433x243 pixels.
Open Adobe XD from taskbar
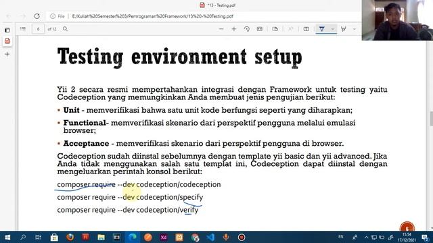click(164, 237)
